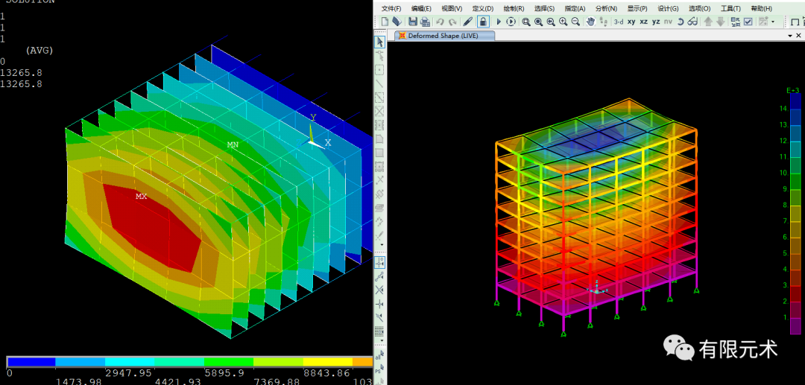
Task: Click the Save model floppy icon
Action: (413, 22)
